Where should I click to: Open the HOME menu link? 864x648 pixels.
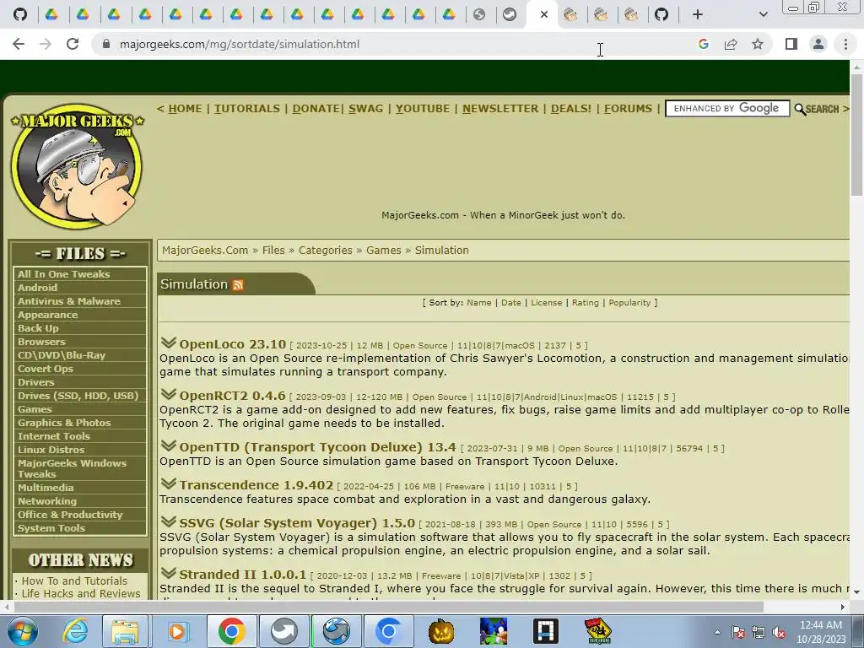[185, 109]
